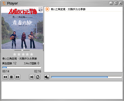Click the horizontal slider below album art
The image size is (124, 101).
[x=22, y=50]
